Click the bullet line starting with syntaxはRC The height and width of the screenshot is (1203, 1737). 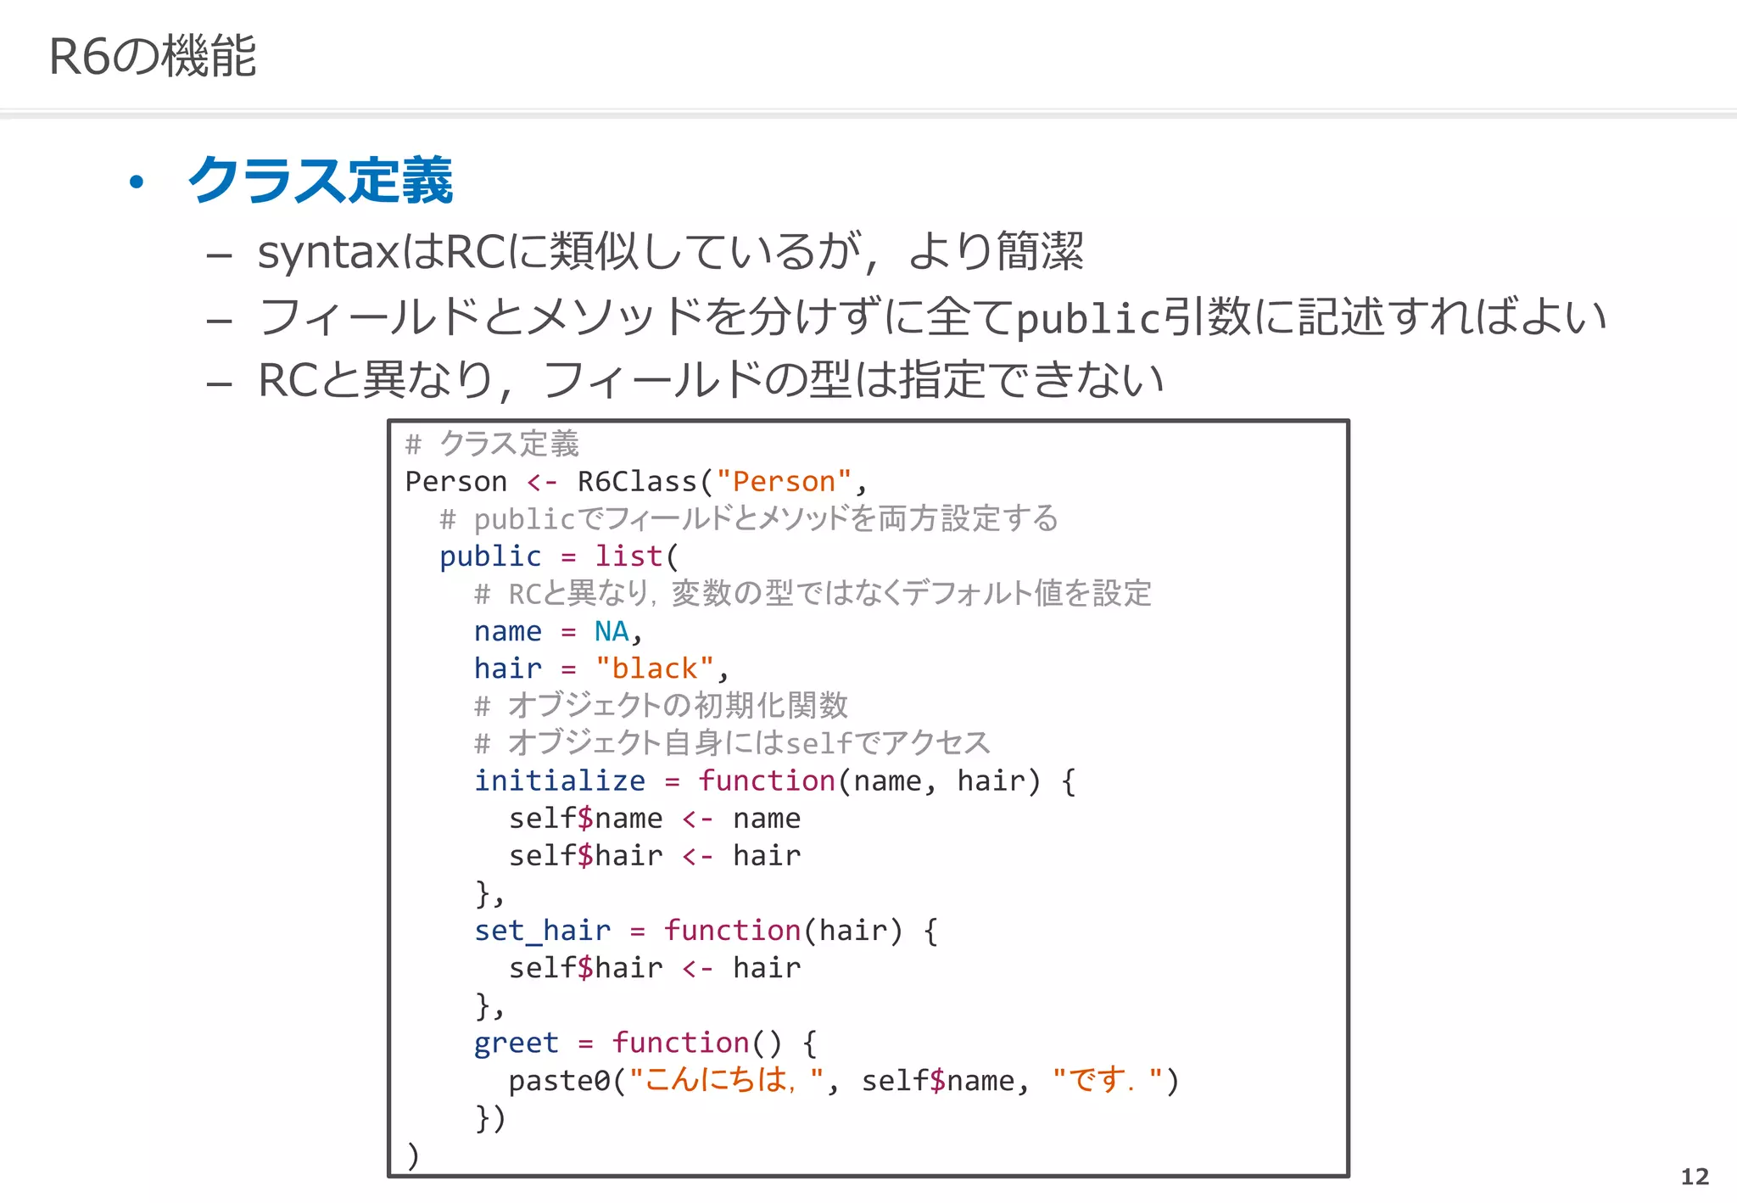(x=670, y=252)
